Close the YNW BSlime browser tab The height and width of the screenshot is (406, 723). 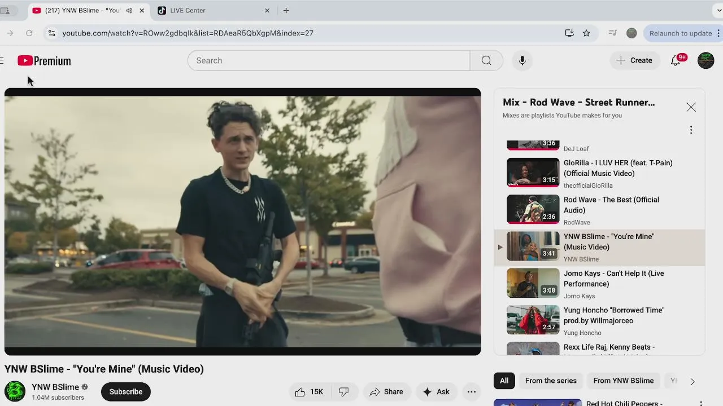142,10
